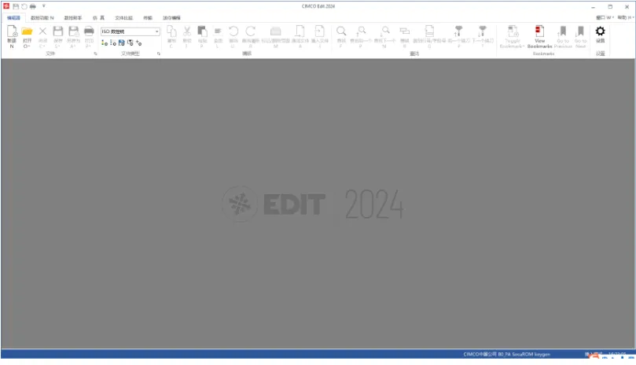The width and height of the screenshot is (636, 365).
Task: Open a file using the yellow folder icon
Action: tap(27, 31)
